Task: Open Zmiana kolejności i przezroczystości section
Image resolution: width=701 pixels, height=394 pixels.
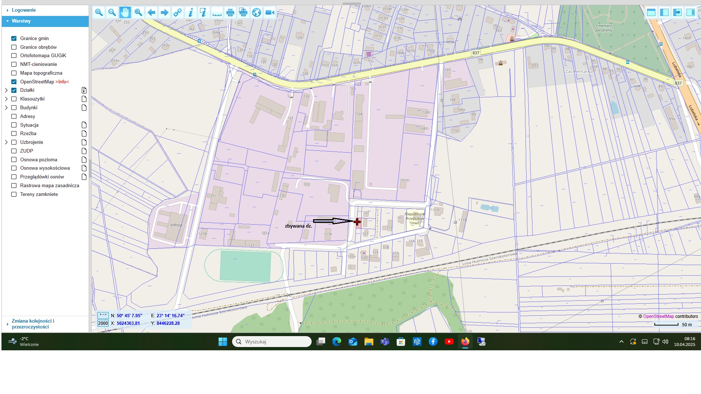Action: coord(33,324)
